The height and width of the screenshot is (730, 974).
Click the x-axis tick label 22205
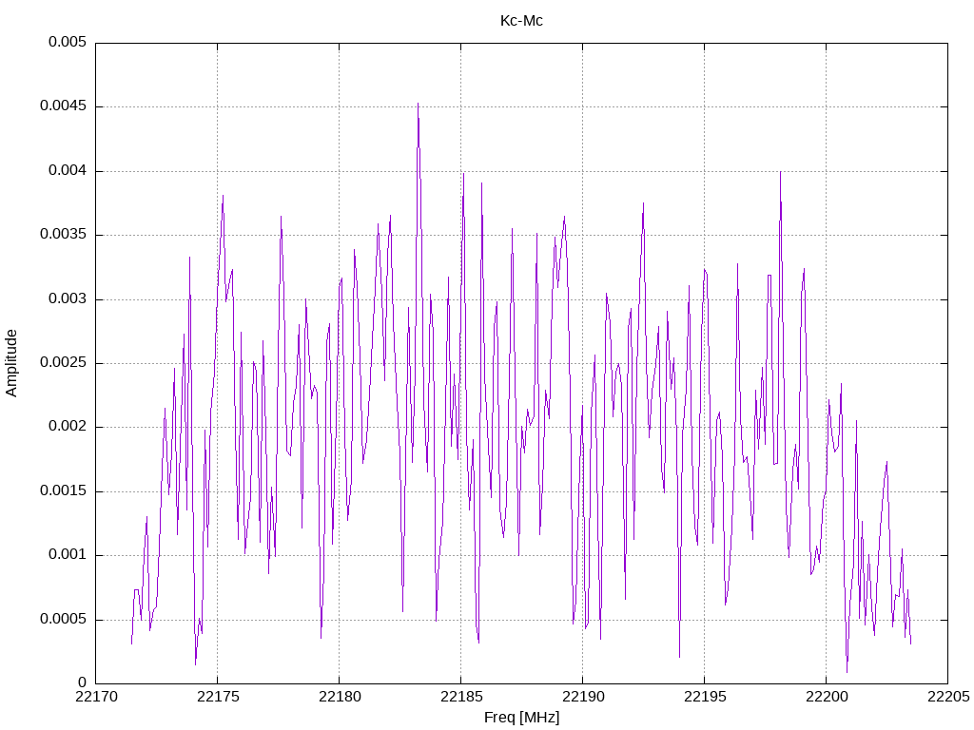point(948,697)
